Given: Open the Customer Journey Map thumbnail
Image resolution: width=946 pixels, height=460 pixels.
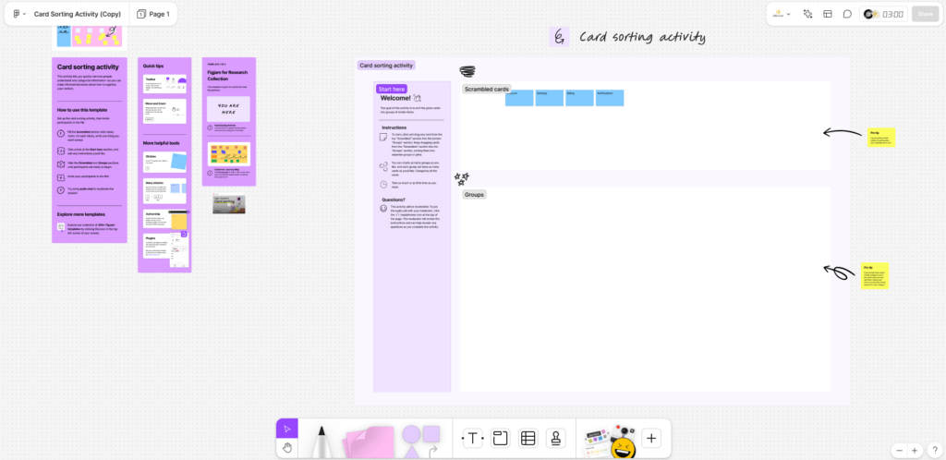Looking at the screenshot, I should (x=229, y=154).
